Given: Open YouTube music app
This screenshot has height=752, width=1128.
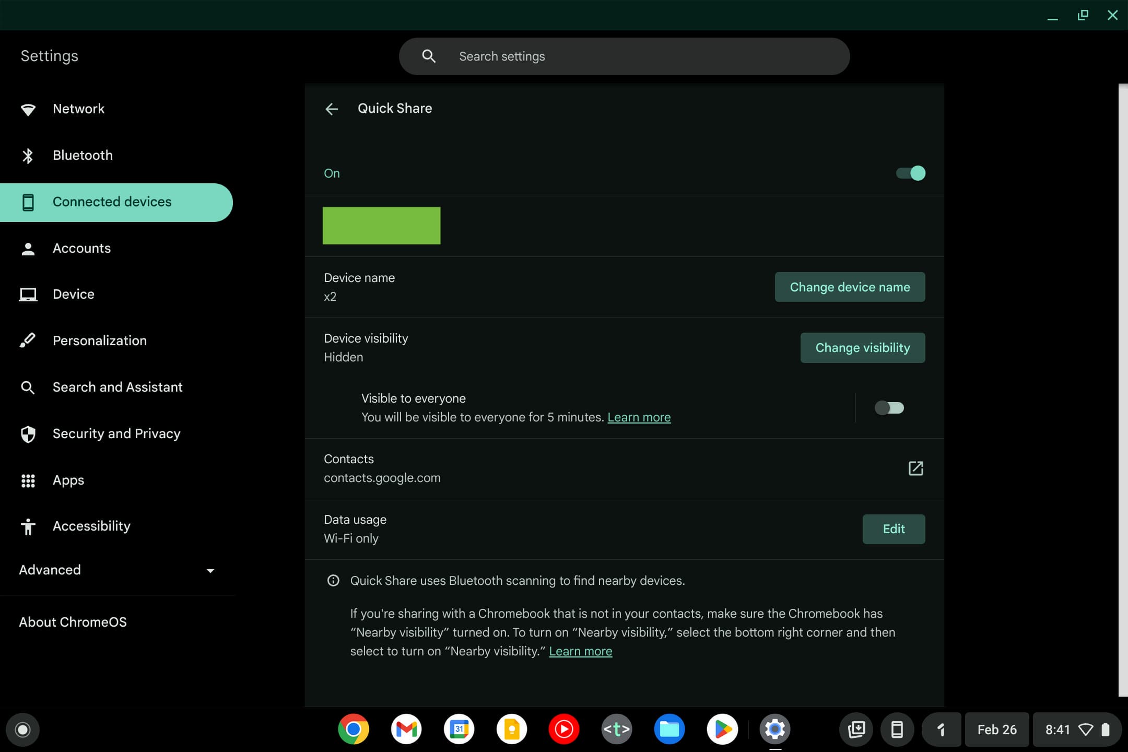Looking at the screenshot, I should tap(564, 730).
